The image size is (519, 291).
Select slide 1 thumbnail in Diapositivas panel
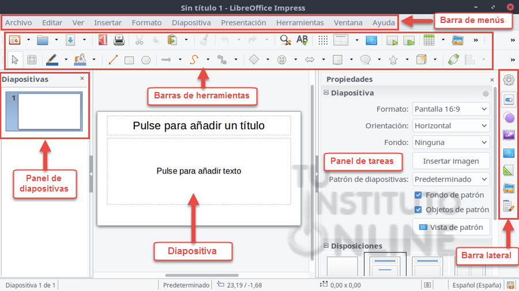[50, 111]
